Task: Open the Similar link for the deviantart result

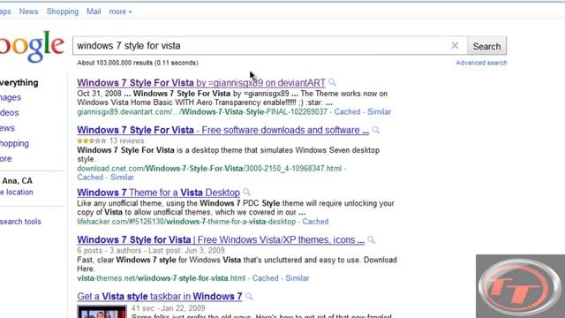Action: [x=379, y=112]
